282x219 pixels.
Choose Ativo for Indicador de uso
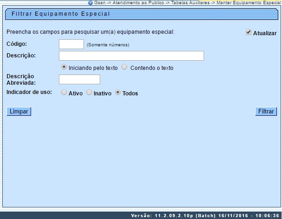click(x=64, y=93)
